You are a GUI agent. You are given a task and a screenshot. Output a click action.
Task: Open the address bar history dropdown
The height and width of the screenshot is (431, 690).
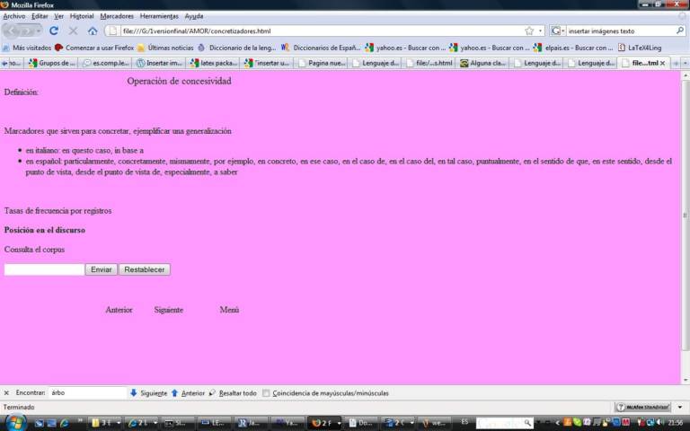tap(541, 31)
